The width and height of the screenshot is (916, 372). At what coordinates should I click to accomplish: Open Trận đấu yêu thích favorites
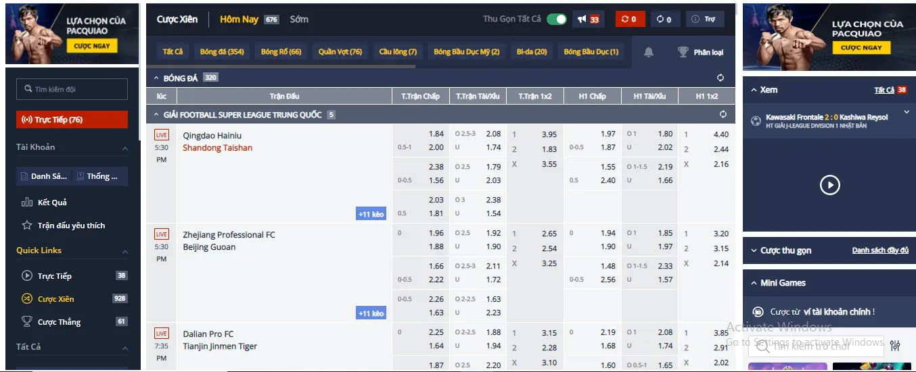[x=71, y=225]
